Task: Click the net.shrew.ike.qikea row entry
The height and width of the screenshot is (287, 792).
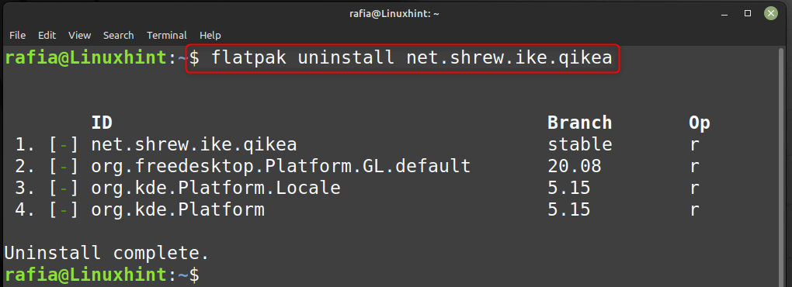Action: 194,145
